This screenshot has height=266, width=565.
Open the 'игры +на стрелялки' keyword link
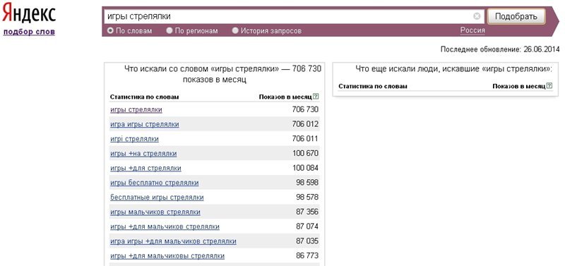pos(143,154)
